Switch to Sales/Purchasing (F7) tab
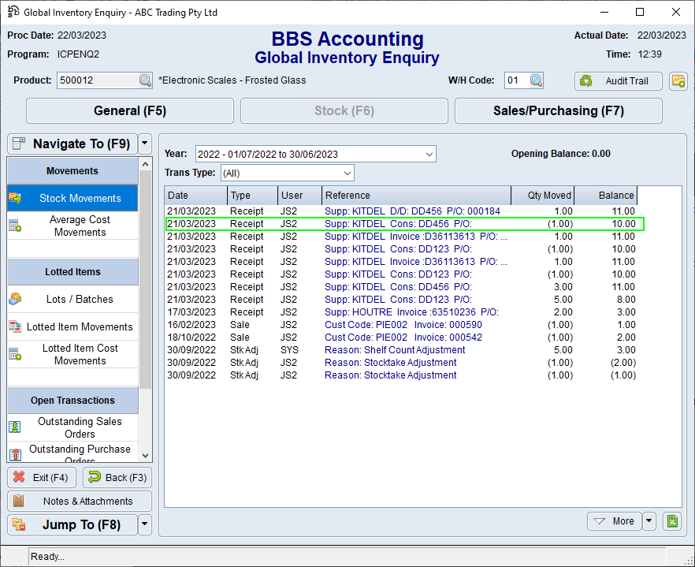The image size is (695, 567). click(558, 111)
